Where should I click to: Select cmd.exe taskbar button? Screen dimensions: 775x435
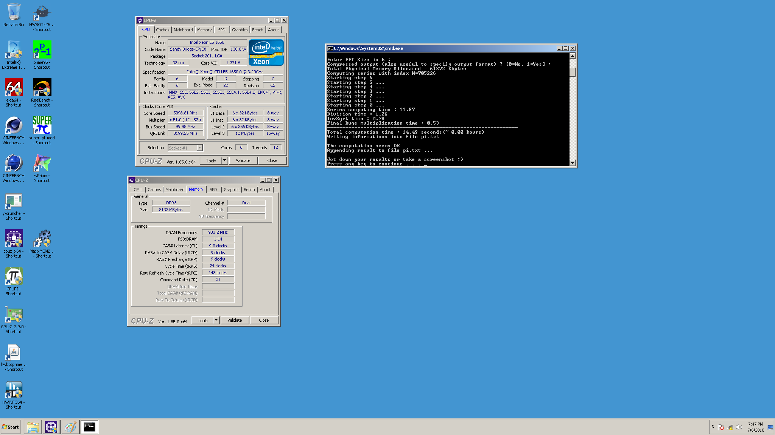click(89, 427)
